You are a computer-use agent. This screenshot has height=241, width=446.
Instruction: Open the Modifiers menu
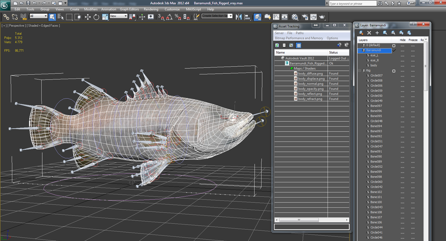(91, 9)
